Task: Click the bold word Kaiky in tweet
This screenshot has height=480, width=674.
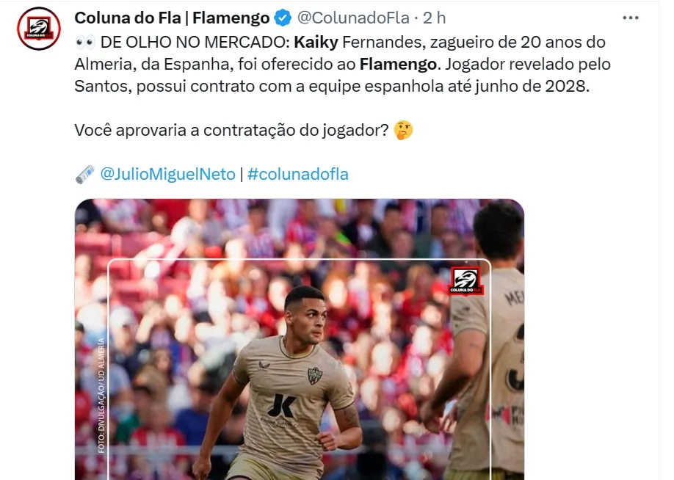Action: tap(316, 43)
